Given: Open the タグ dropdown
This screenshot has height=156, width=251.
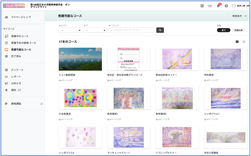Looking at the screenshot, I should tap(95, 30).
